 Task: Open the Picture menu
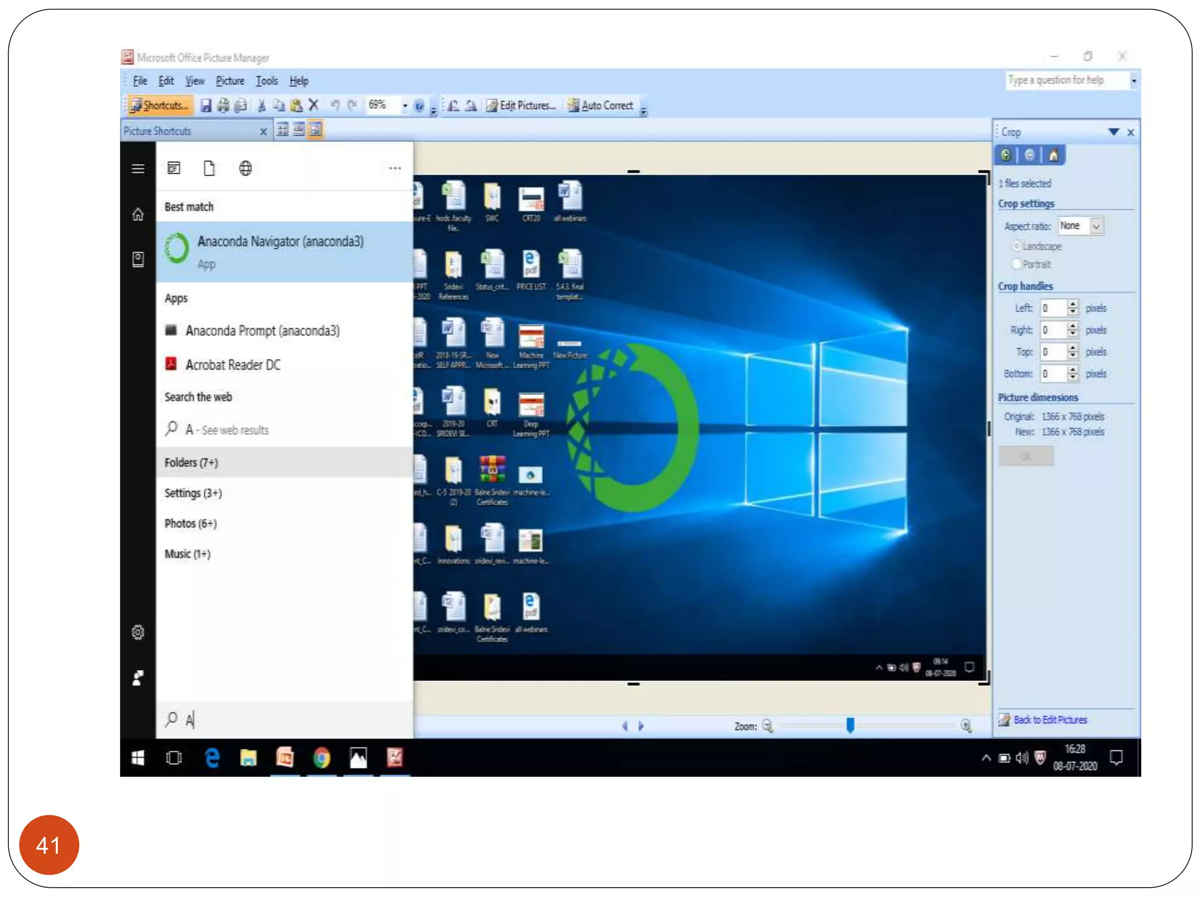[x=230, y=81]
